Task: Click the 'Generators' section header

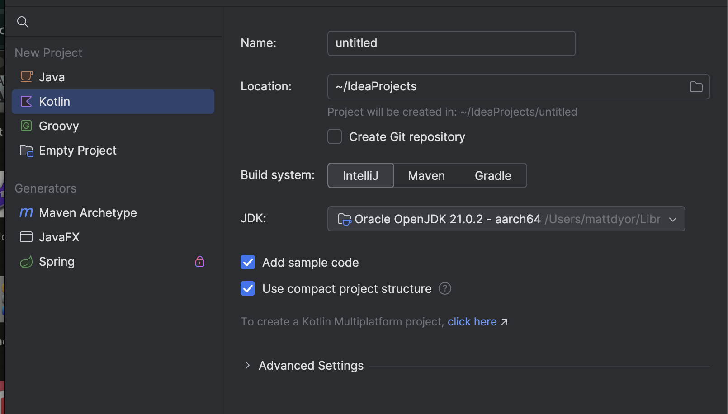Action: point(45,188)
